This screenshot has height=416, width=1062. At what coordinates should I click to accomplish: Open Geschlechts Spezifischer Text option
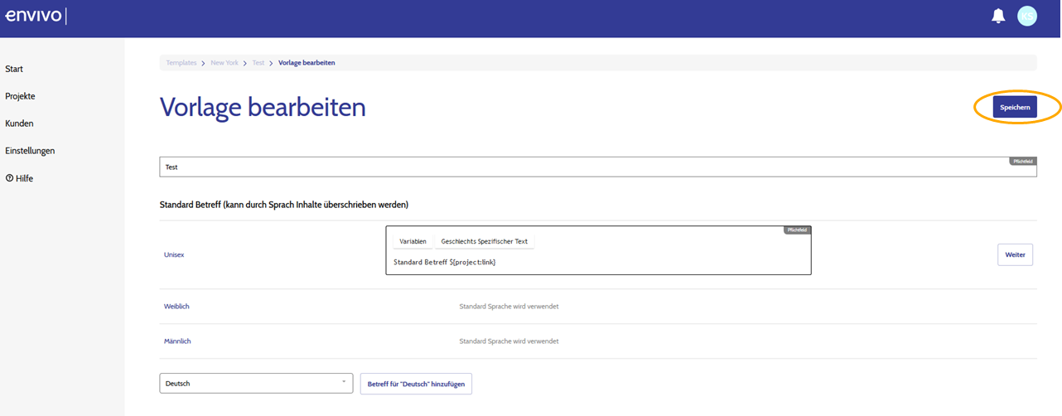pyautogui.click(x=485, y=241)
